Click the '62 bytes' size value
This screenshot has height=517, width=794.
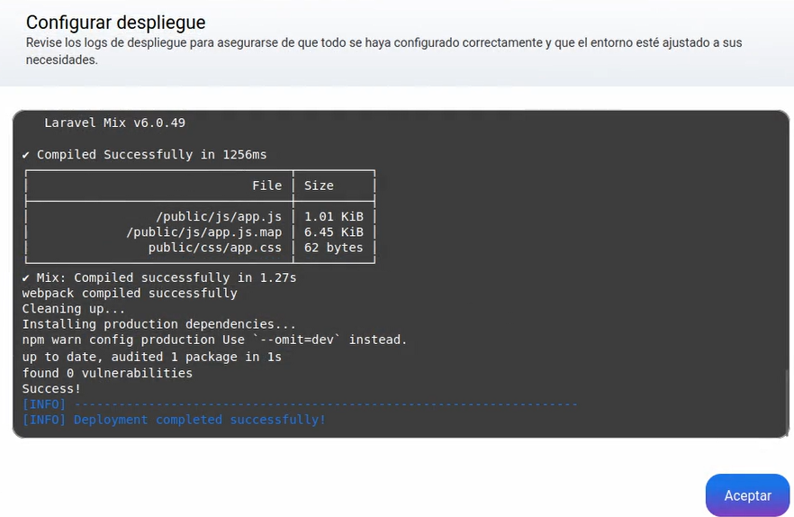[334, 248]
